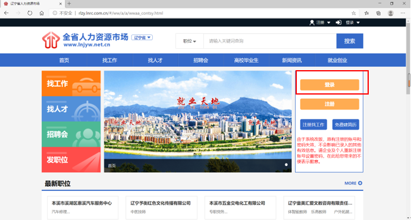Open 辽宁童美汇爱文教咨询 job card
Image resolution: width=411 pixels, height=220 pixels.
click(319, 208)
